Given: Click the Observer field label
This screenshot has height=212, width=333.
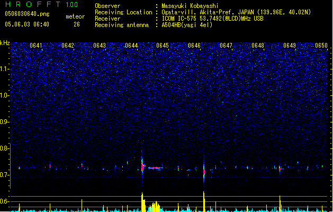Looking at the screenshot, I should 107,6.
